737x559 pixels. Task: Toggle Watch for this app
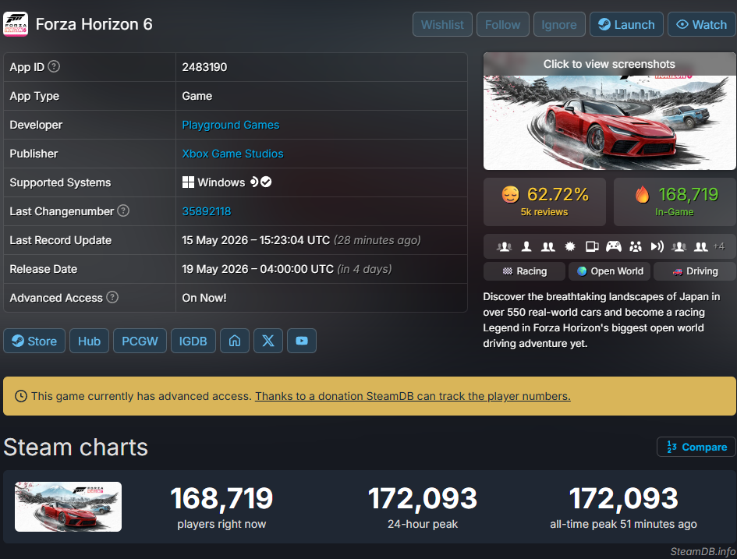[x=702, y=24]
